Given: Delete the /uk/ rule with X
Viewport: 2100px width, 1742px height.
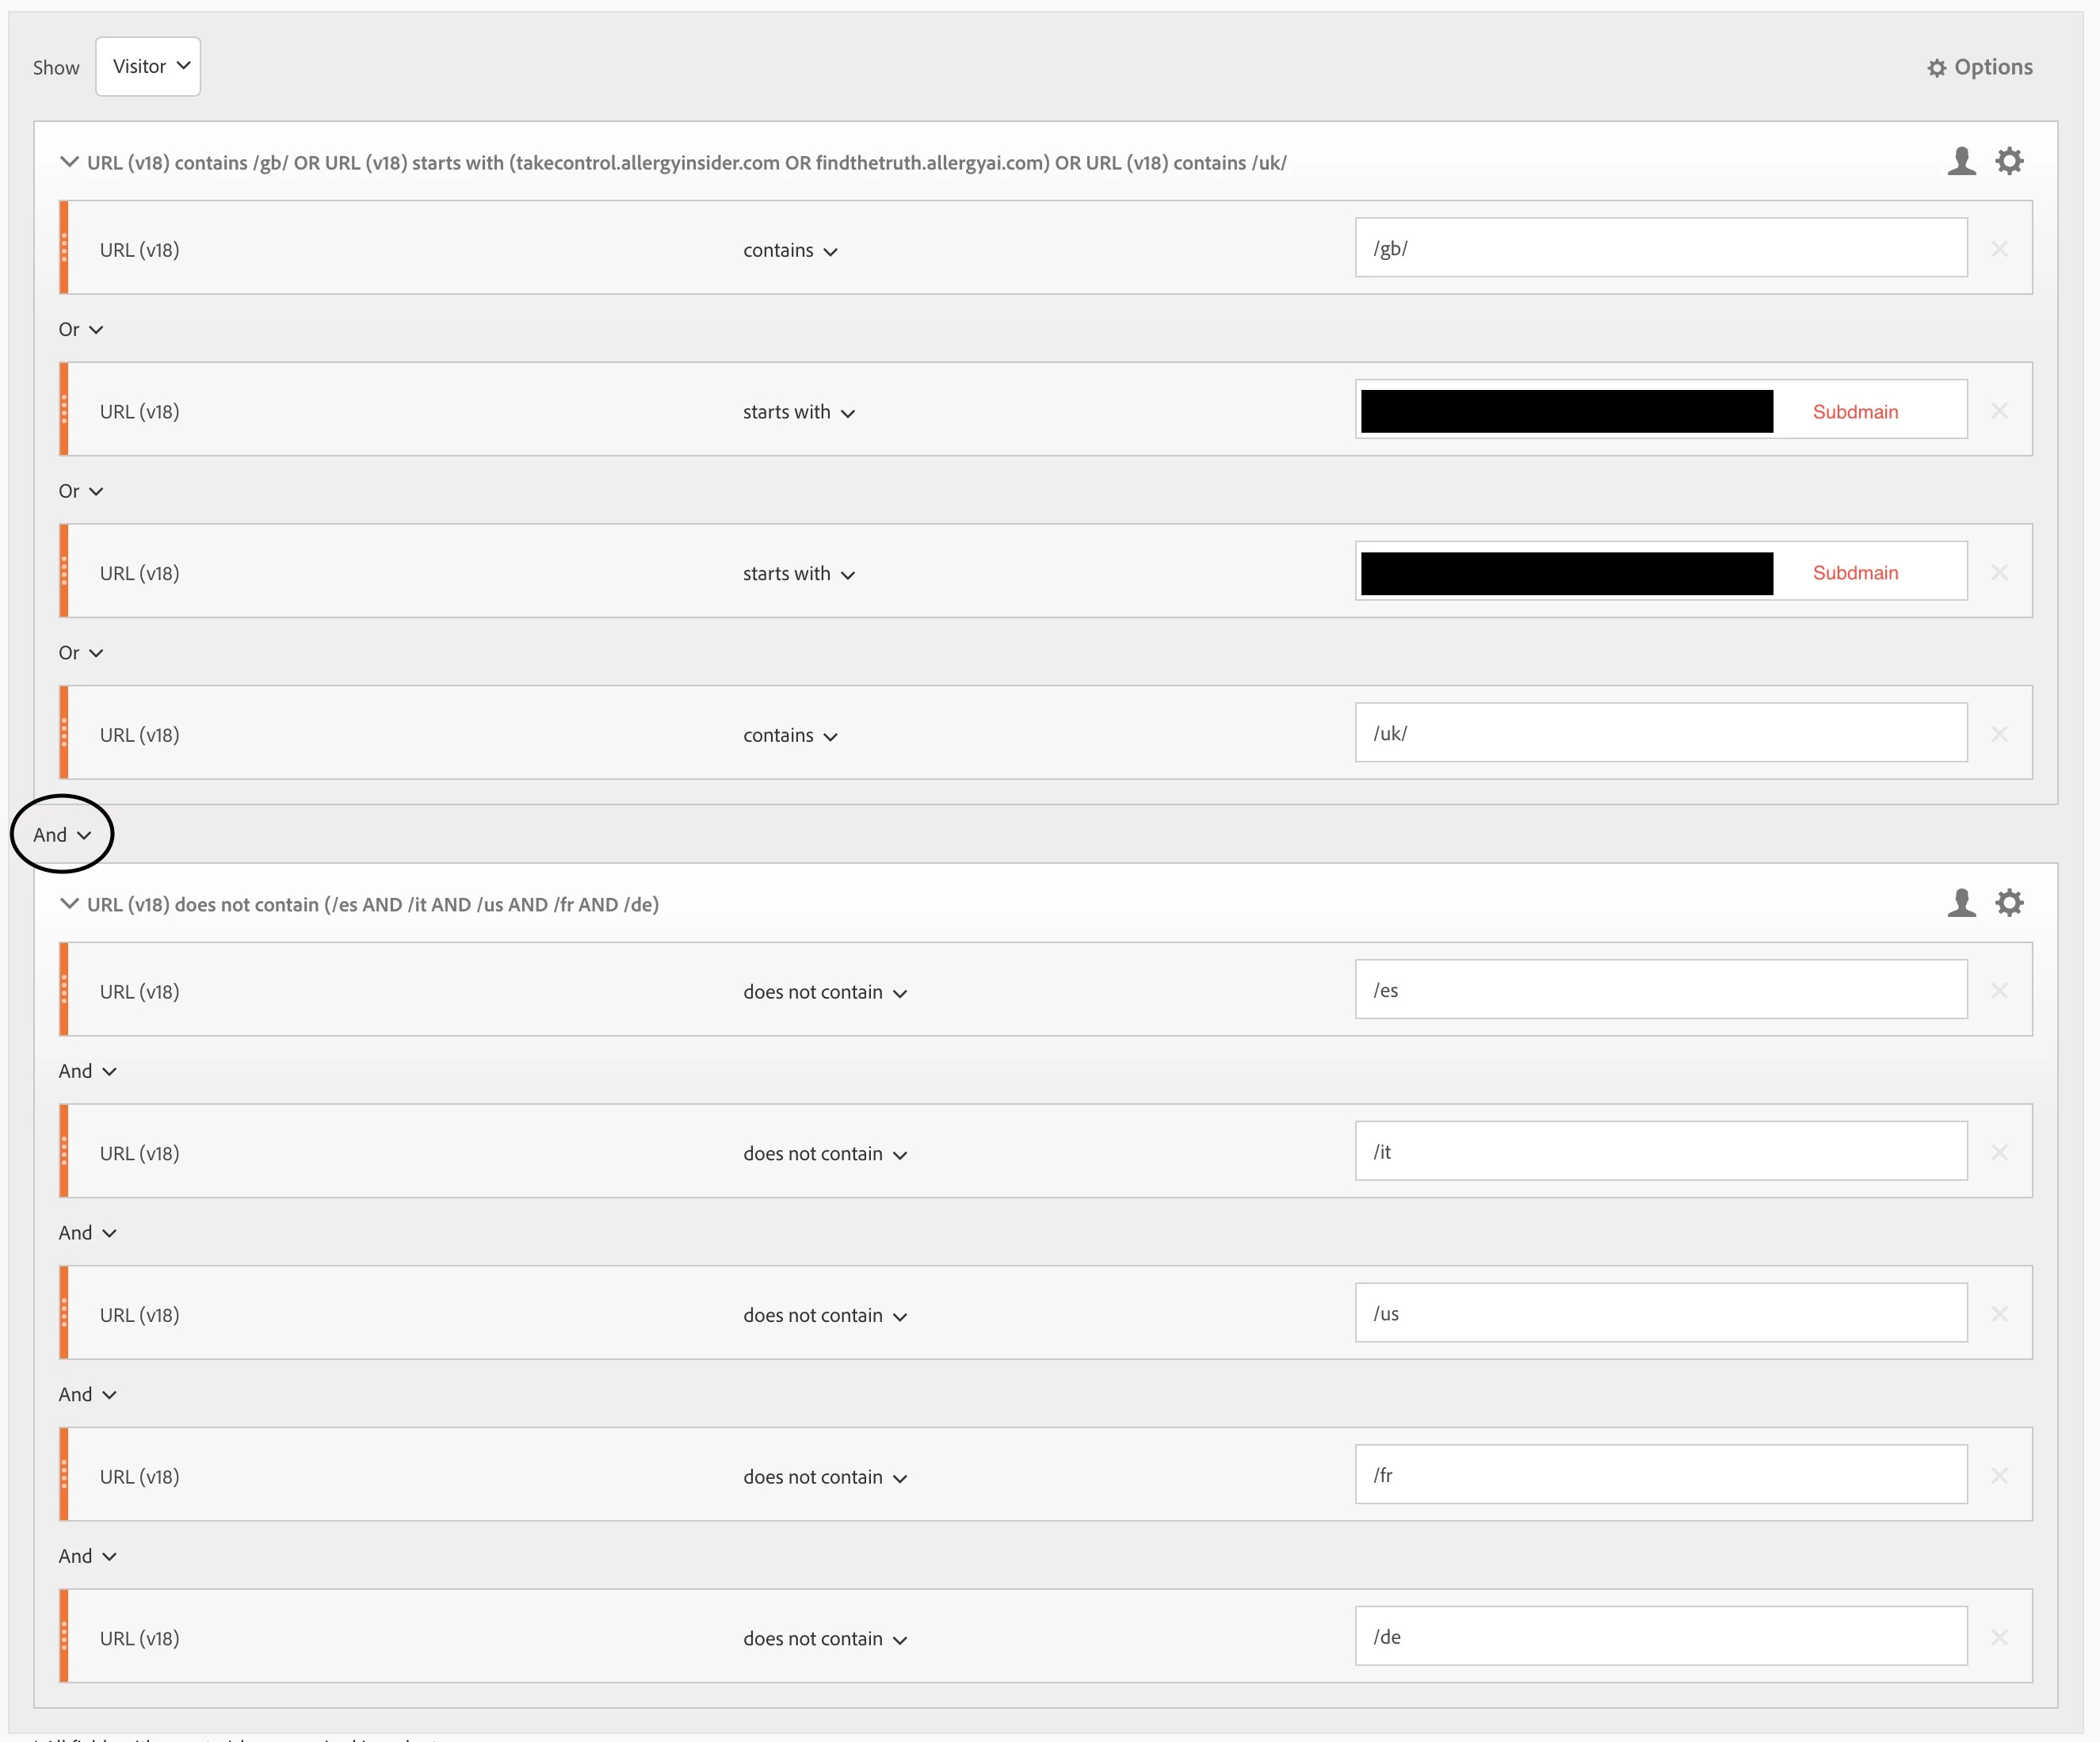Looking at the screenshot, I should [1999, 734].
